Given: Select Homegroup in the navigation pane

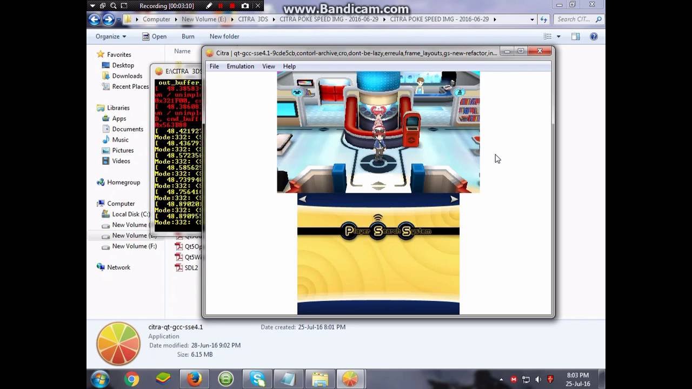Looking at the screenshot, I should point(123,183).
